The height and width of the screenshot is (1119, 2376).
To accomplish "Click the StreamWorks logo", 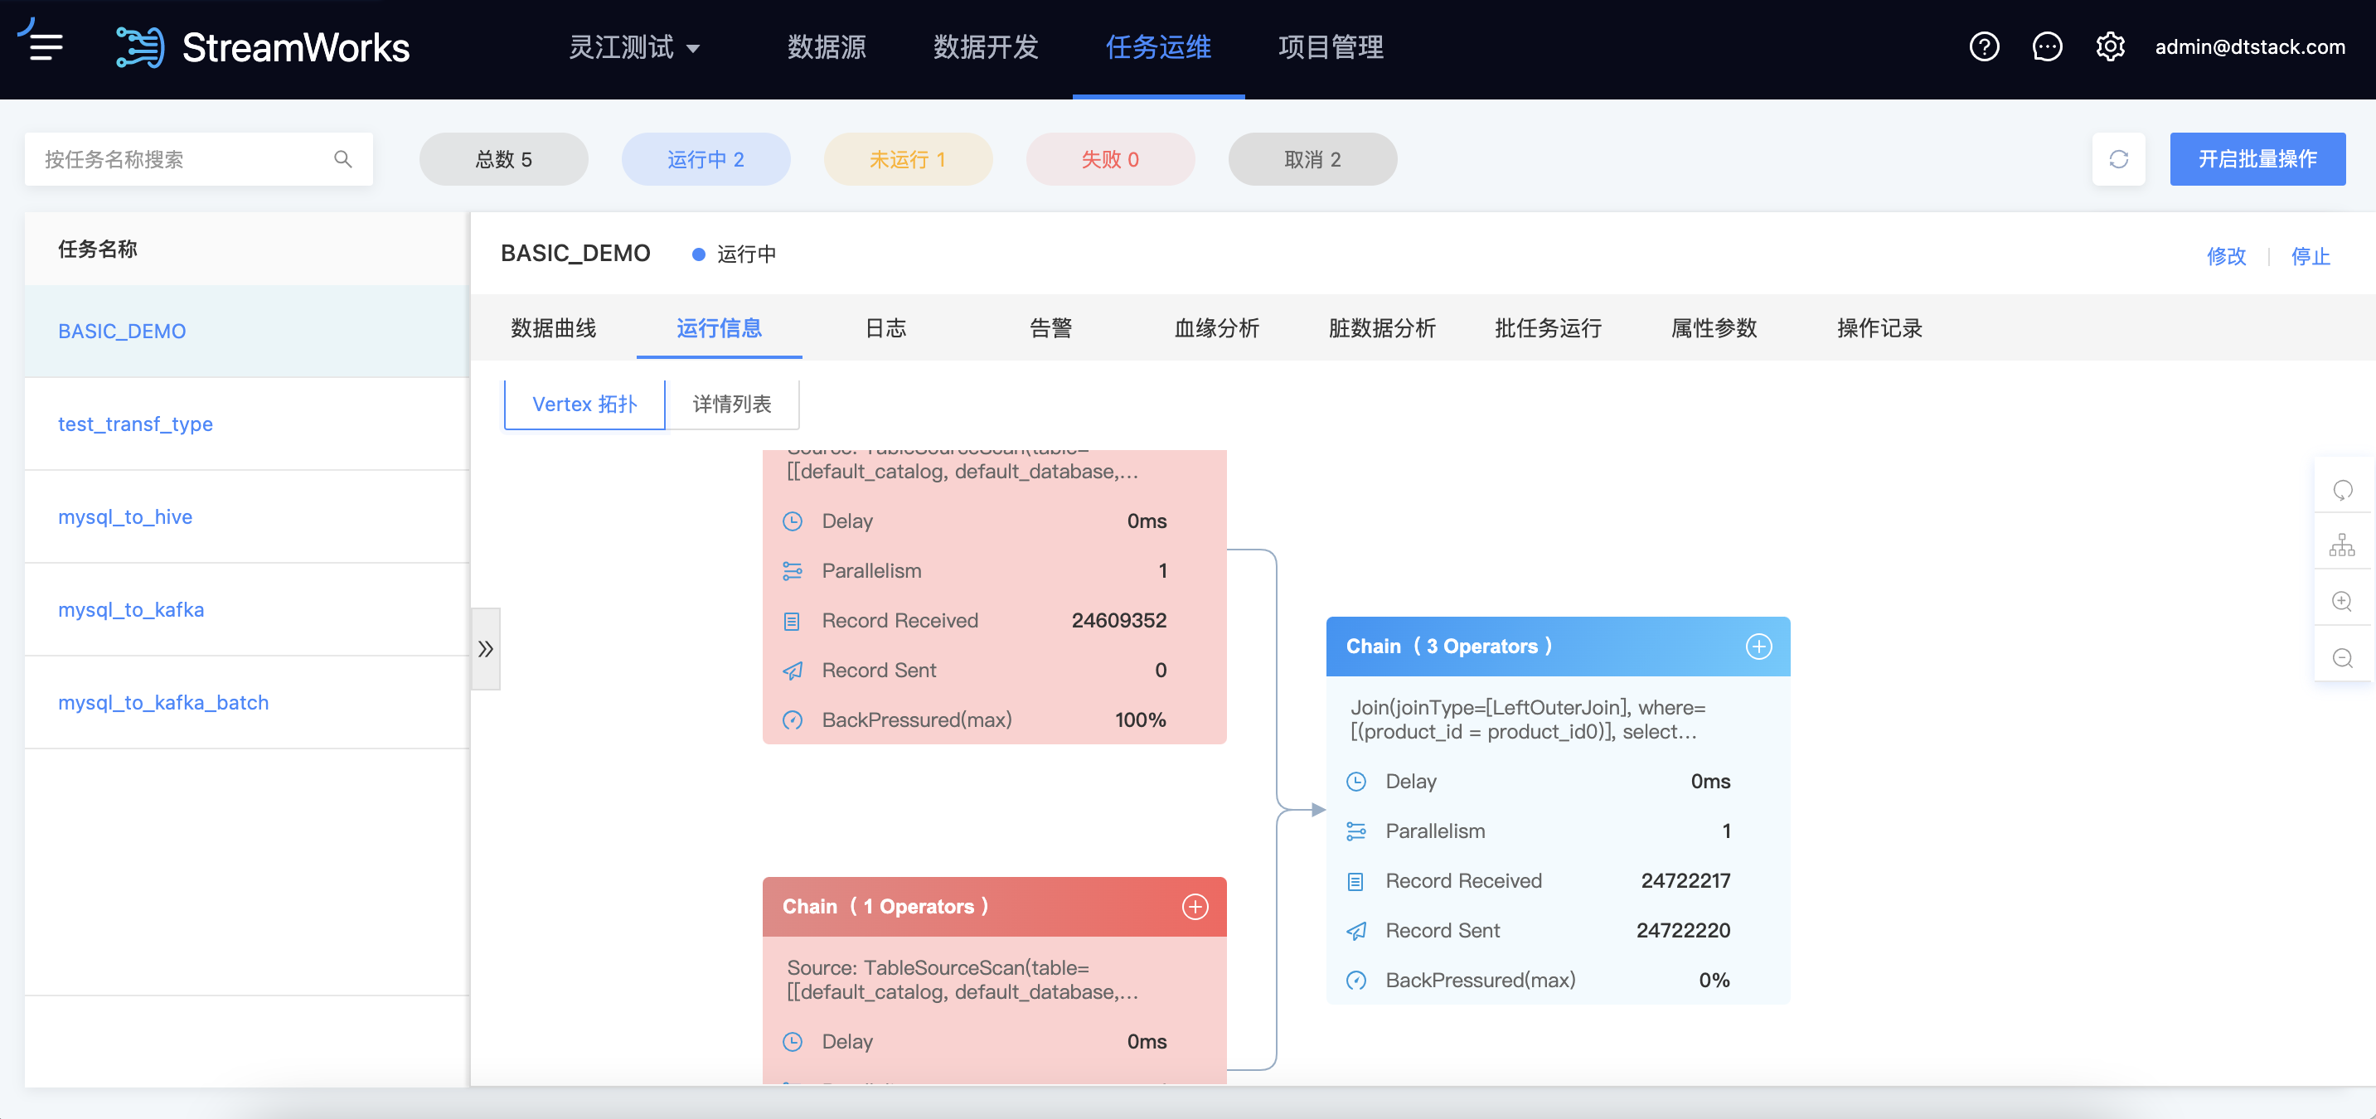I will coord(264,47).
